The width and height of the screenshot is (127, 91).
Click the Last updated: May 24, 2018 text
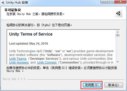(x=29, y=44)
